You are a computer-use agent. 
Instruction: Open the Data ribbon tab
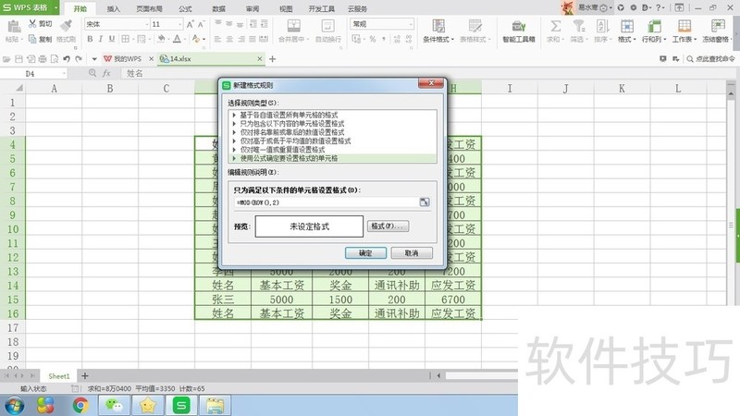(218, 8)
